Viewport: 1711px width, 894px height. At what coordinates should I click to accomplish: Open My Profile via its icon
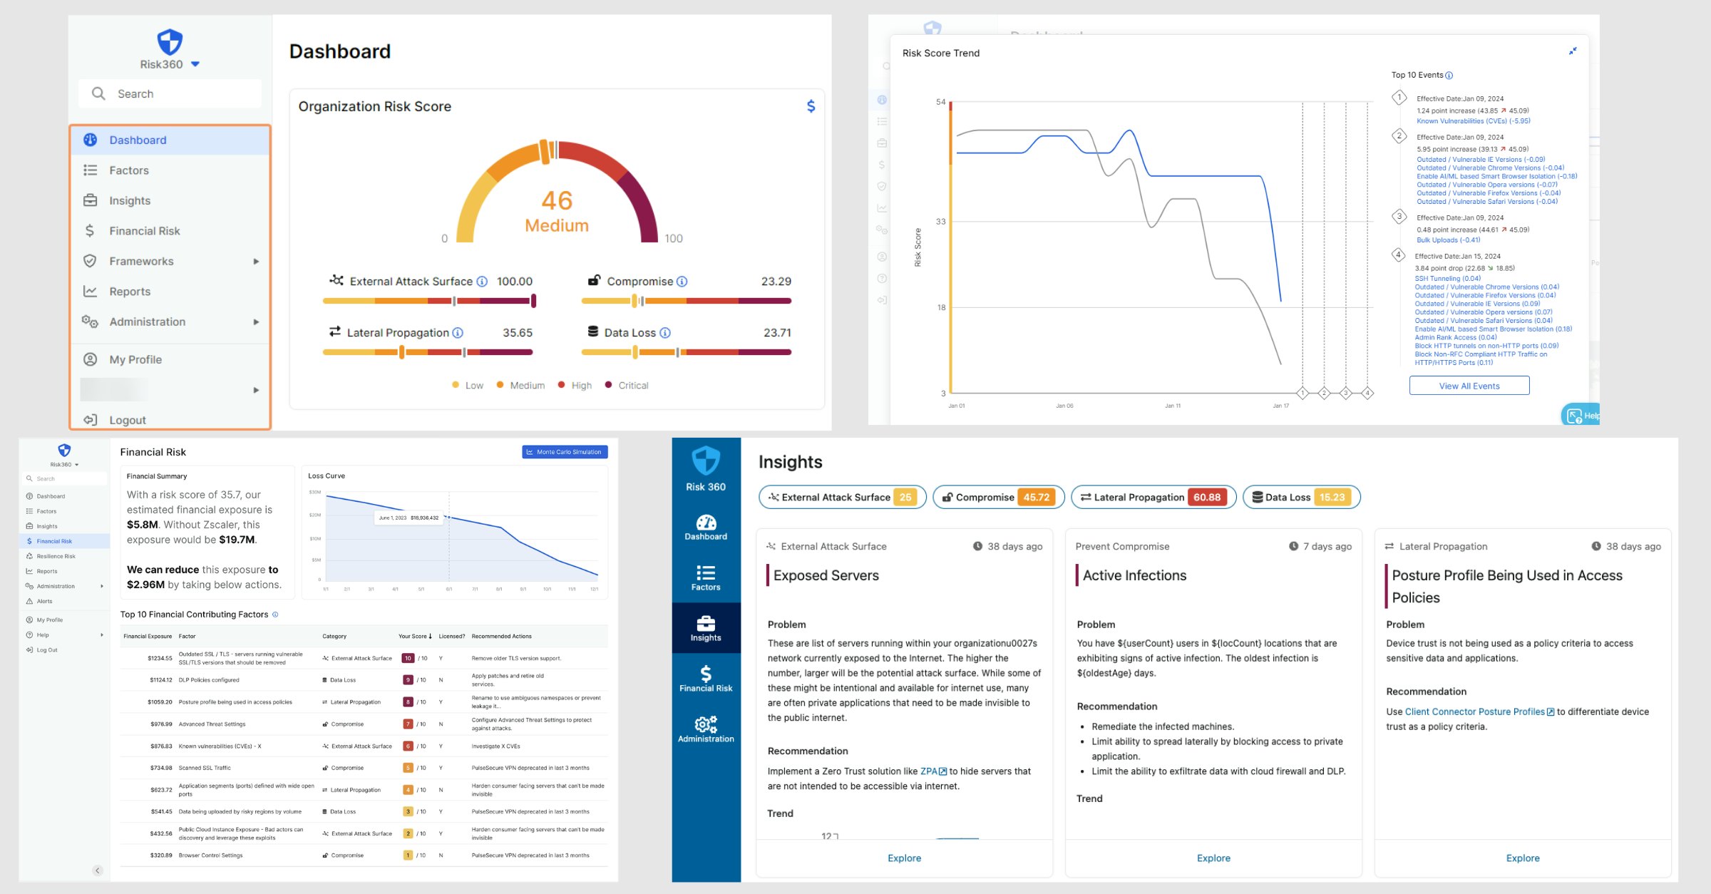tap(91, 359)
